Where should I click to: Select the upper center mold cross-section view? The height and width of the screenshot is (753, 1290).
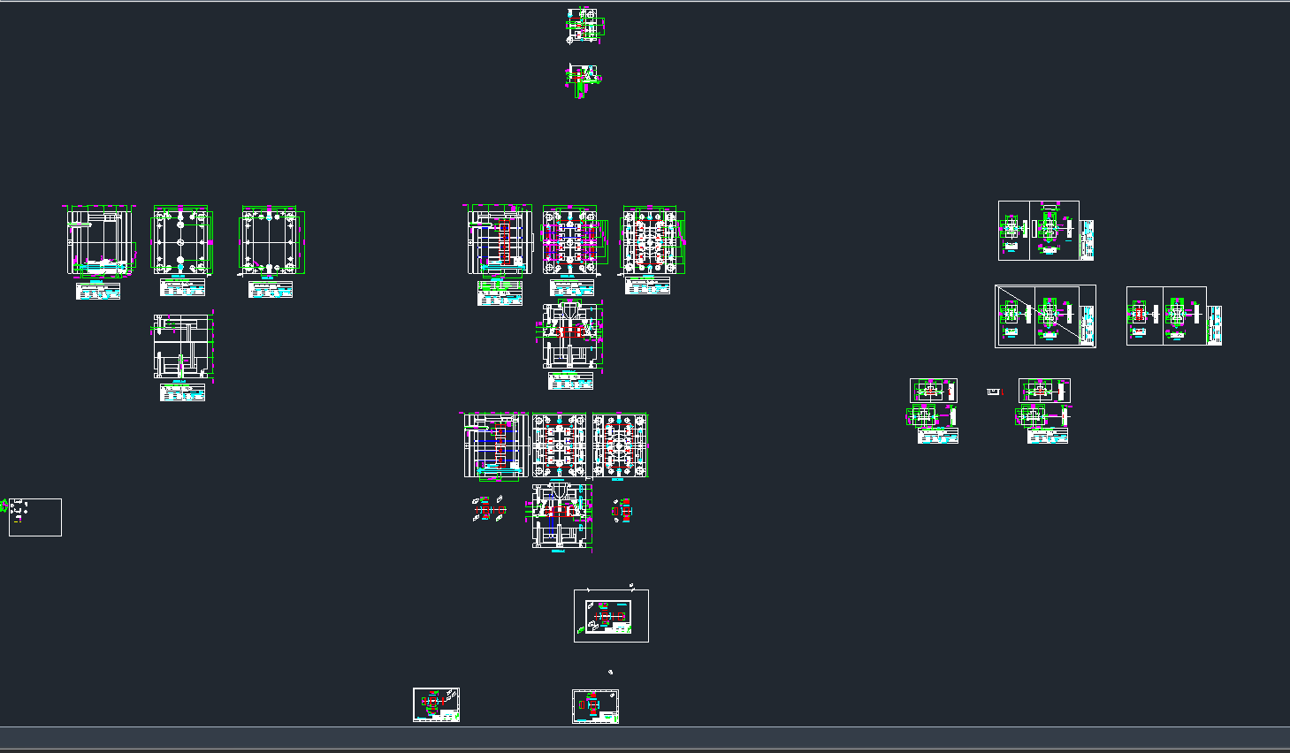pyautogui.click(x=572, y=336)
